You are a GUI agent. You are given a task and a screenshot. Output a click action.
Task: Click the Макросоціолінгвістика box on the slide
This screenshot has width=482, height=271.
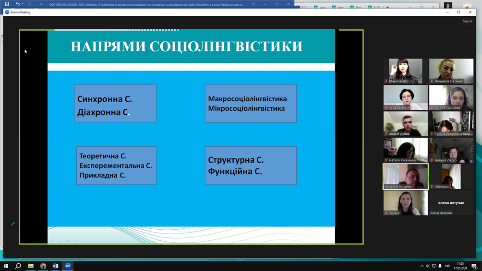tap(251, 104)
